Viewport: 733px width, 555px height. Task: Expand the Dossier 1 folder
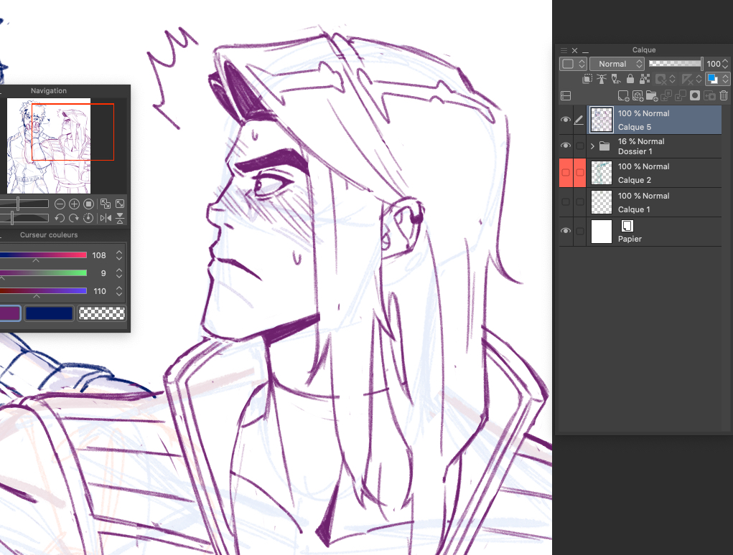pos(592,146)
